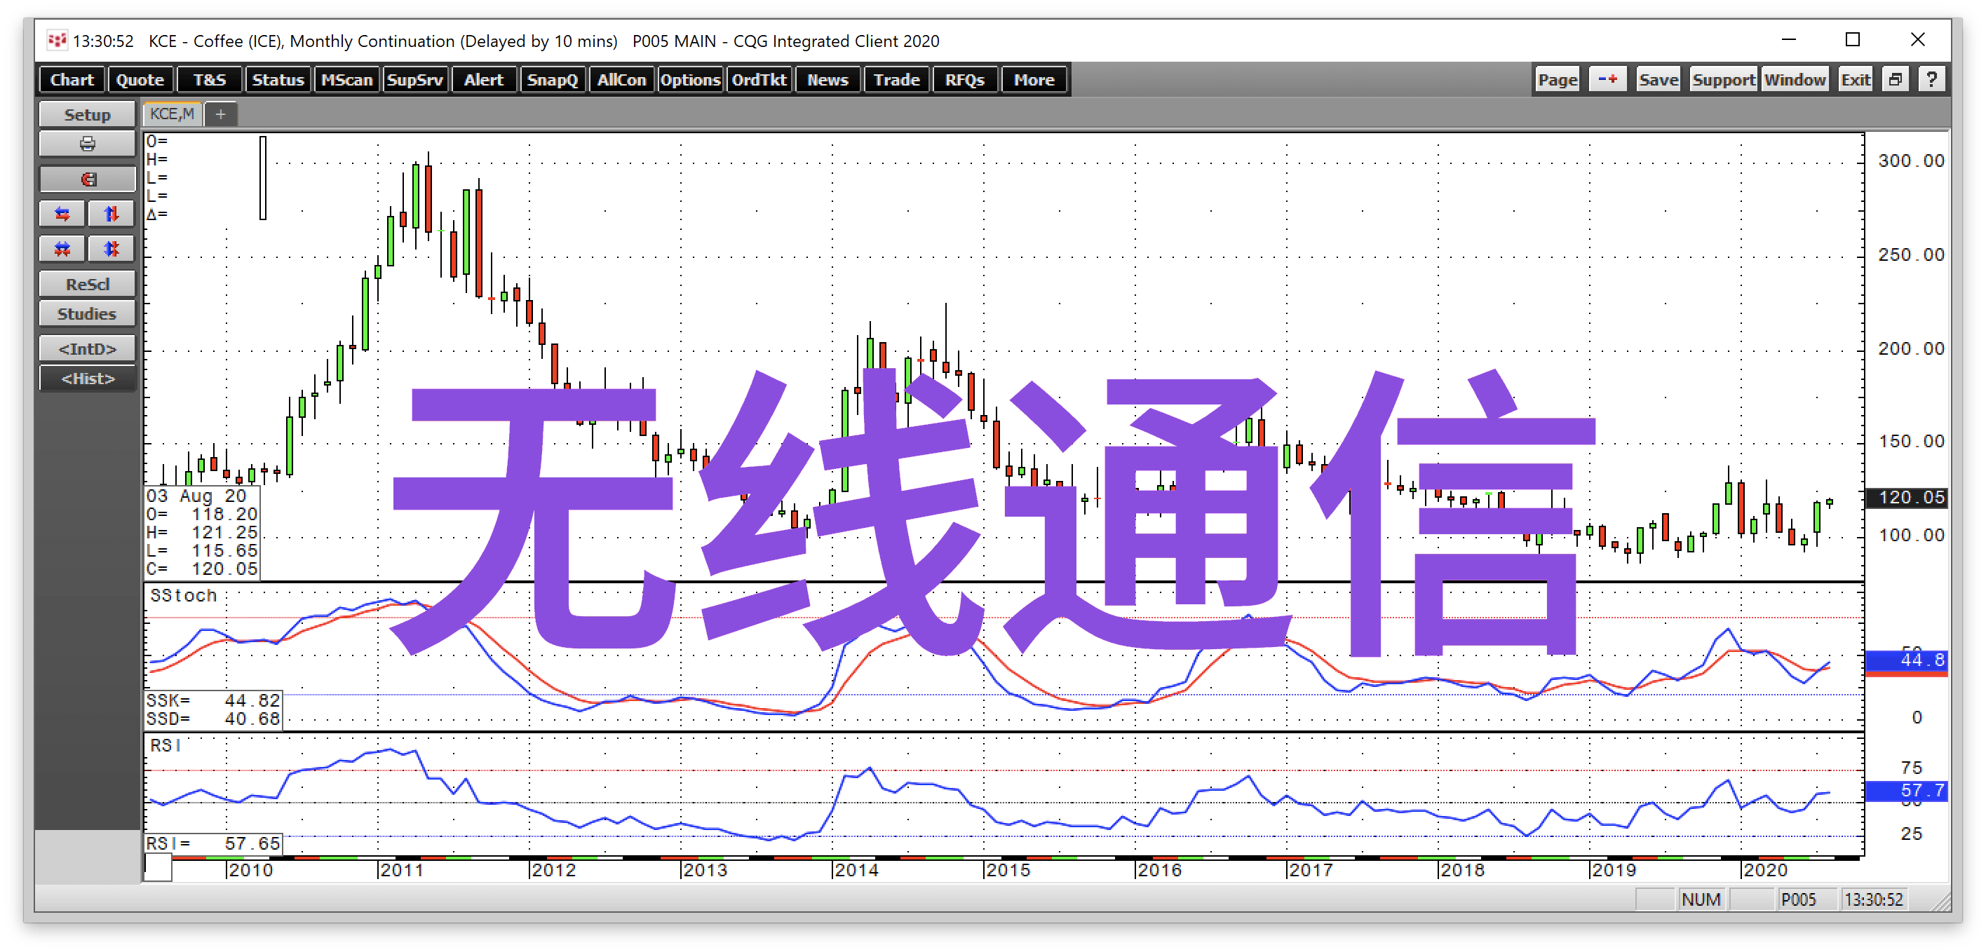1986x952 pixels.
Task: Click the ReScl rescale button
Action: 87,285
